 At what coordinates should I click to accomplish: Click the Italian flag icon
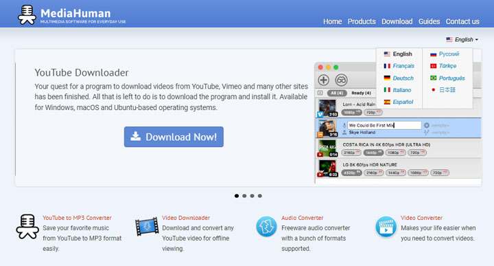point(387,90)
